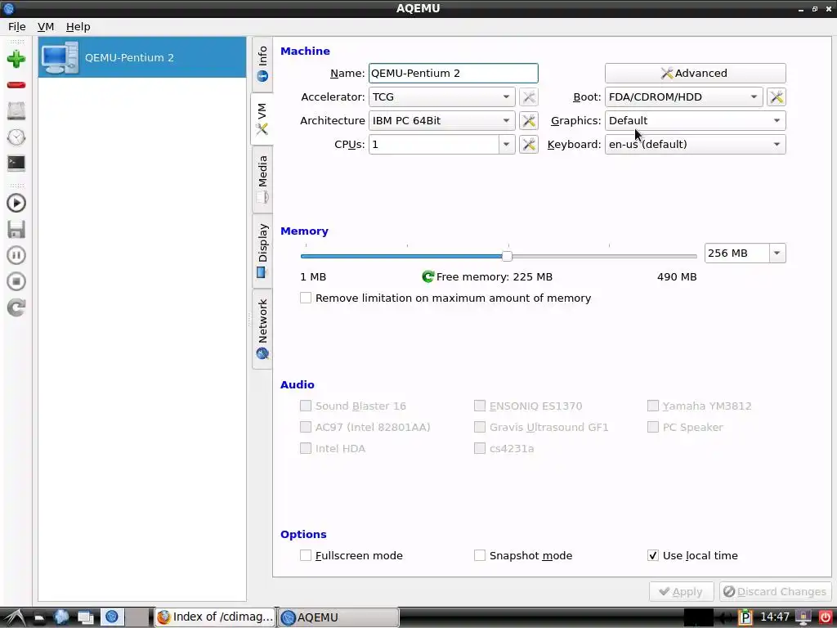Toggle the Intel HDA checkbox

click(x=306, y=449)
